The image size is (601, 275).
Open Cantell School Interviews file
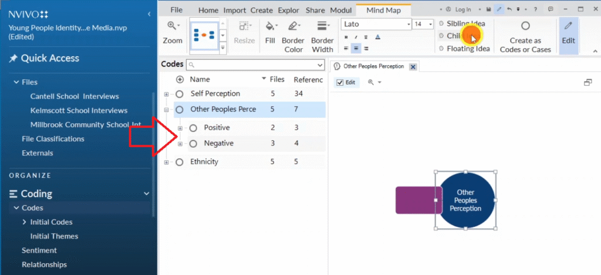(75, 96)
